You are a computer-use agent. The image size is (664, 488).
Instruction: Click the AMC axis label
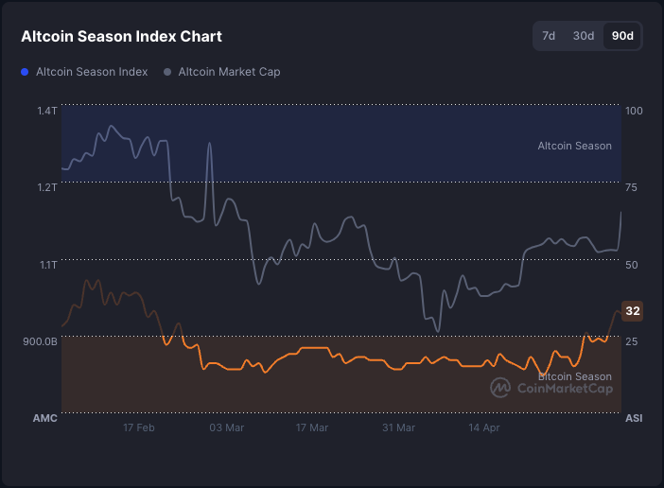[x=44, y=418]
